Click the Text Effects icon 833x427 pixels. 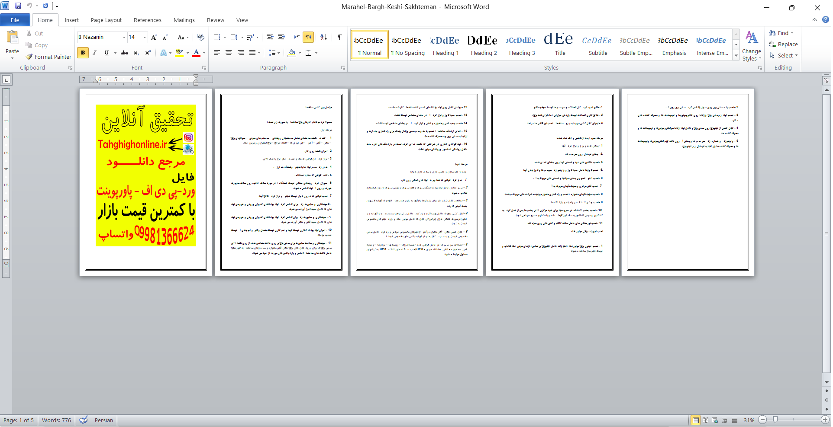click(164, 53)
